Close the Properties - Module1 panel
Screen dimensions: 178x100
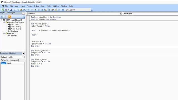(x=23, y=53)
